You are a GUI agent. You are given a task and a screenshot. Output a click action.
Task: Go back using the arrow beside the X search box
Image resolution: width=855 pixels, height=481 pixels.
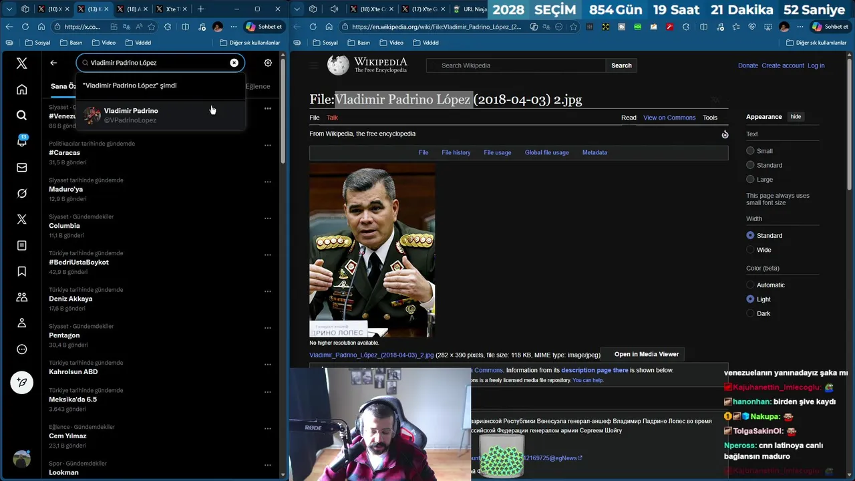pos(53,63)
